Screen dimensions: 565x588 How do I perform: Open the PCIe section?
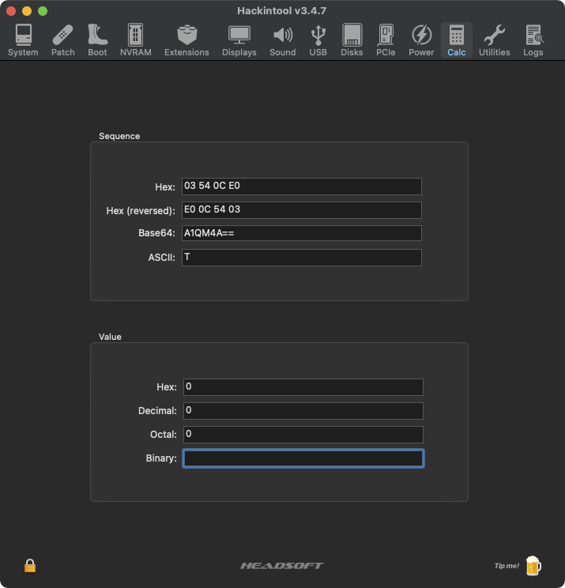[x=386, y=40]
